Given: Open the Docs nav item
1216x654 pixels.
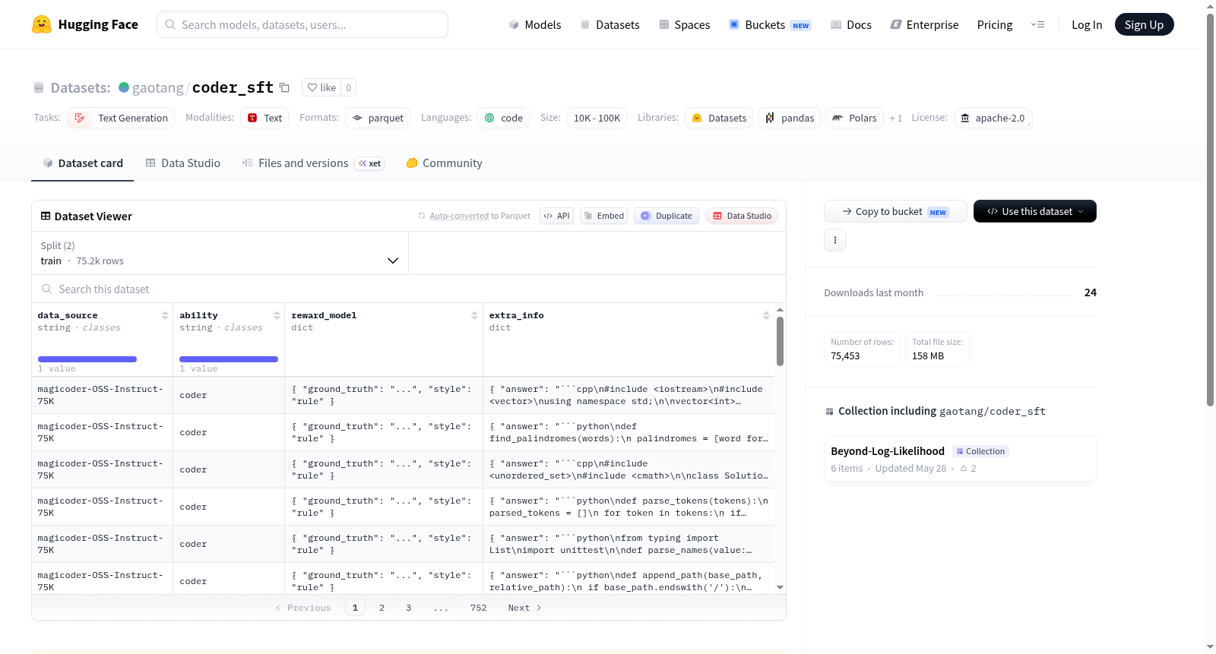Looking at the screenshot, I should click(x=850, y=24).
